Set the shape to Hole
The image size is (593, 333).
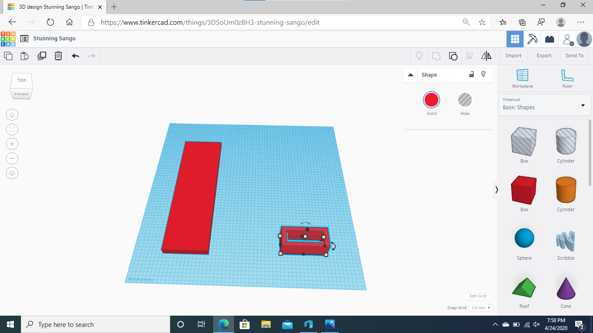tap(465, 100)
